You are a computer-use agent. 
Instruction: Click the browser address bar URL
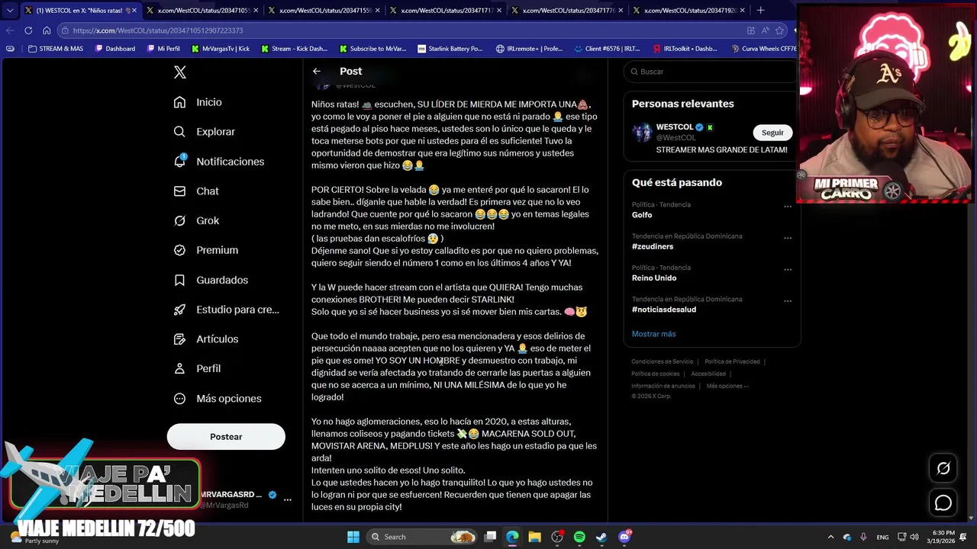158,30
